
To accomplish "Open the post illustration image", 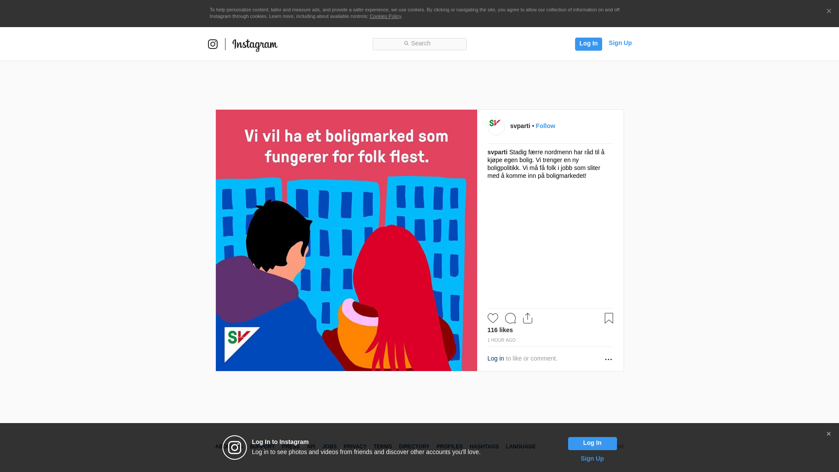I will [347, 240].
